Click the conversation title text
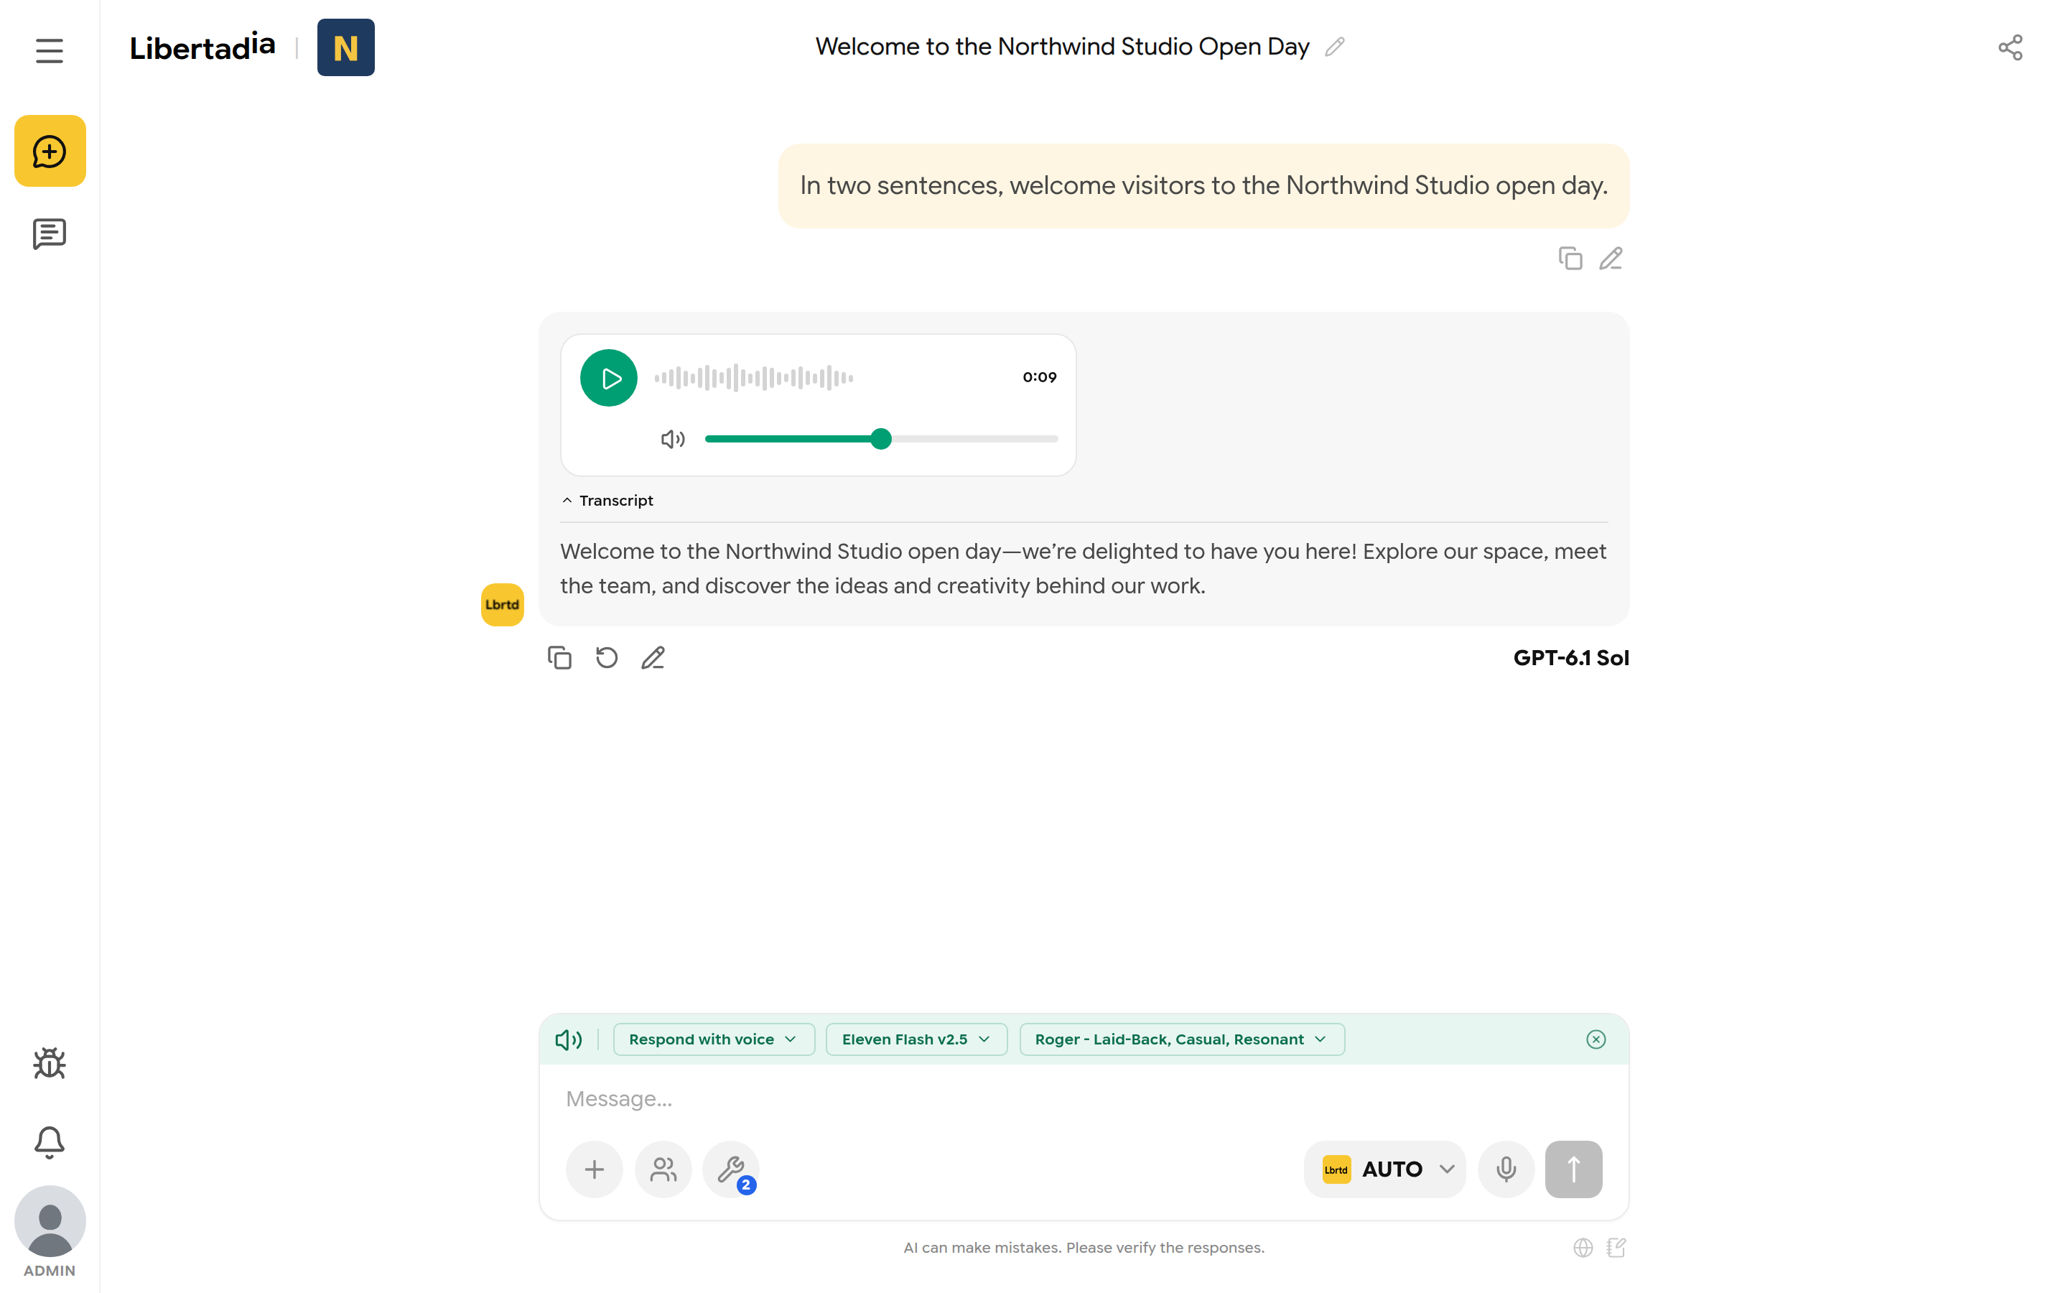This screenshot has width=2068, height=1293. pos(1062,46)
